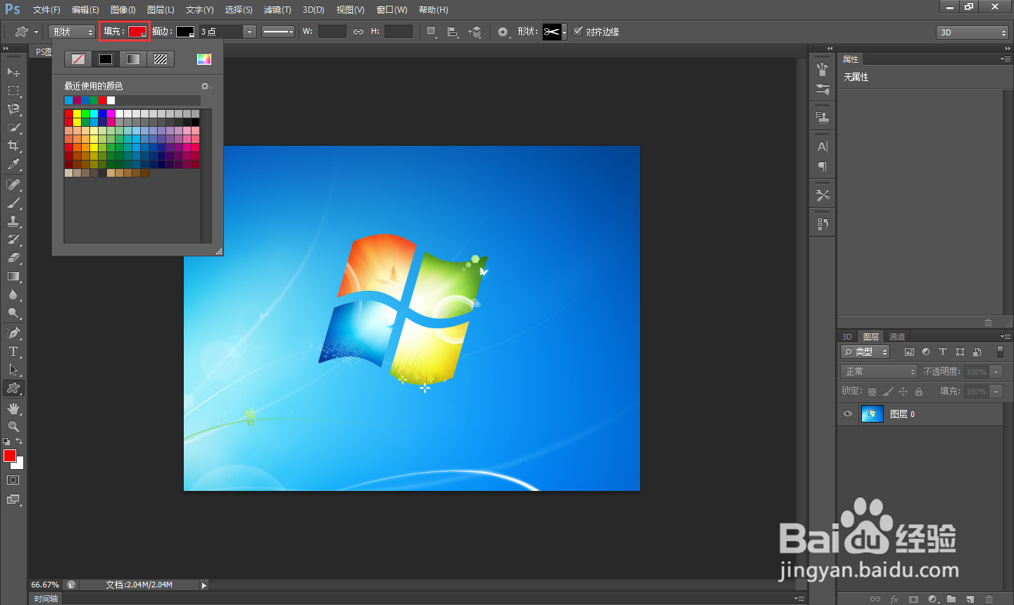Screen dimensions: 1014x605
Task: Toggle the type layer filter icon
Action: tap(943, 351)
